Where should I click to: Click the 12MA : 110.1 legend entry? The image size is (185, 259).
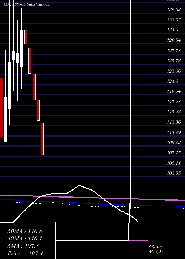(25, 239)
